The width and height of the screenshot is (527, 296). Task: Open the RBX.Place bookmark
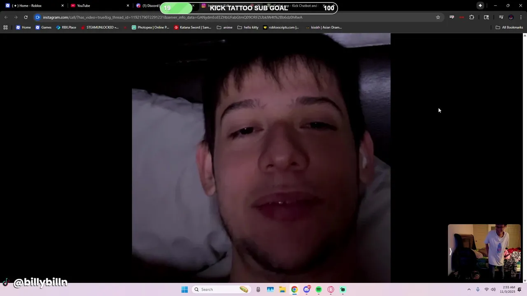(66, 28)
